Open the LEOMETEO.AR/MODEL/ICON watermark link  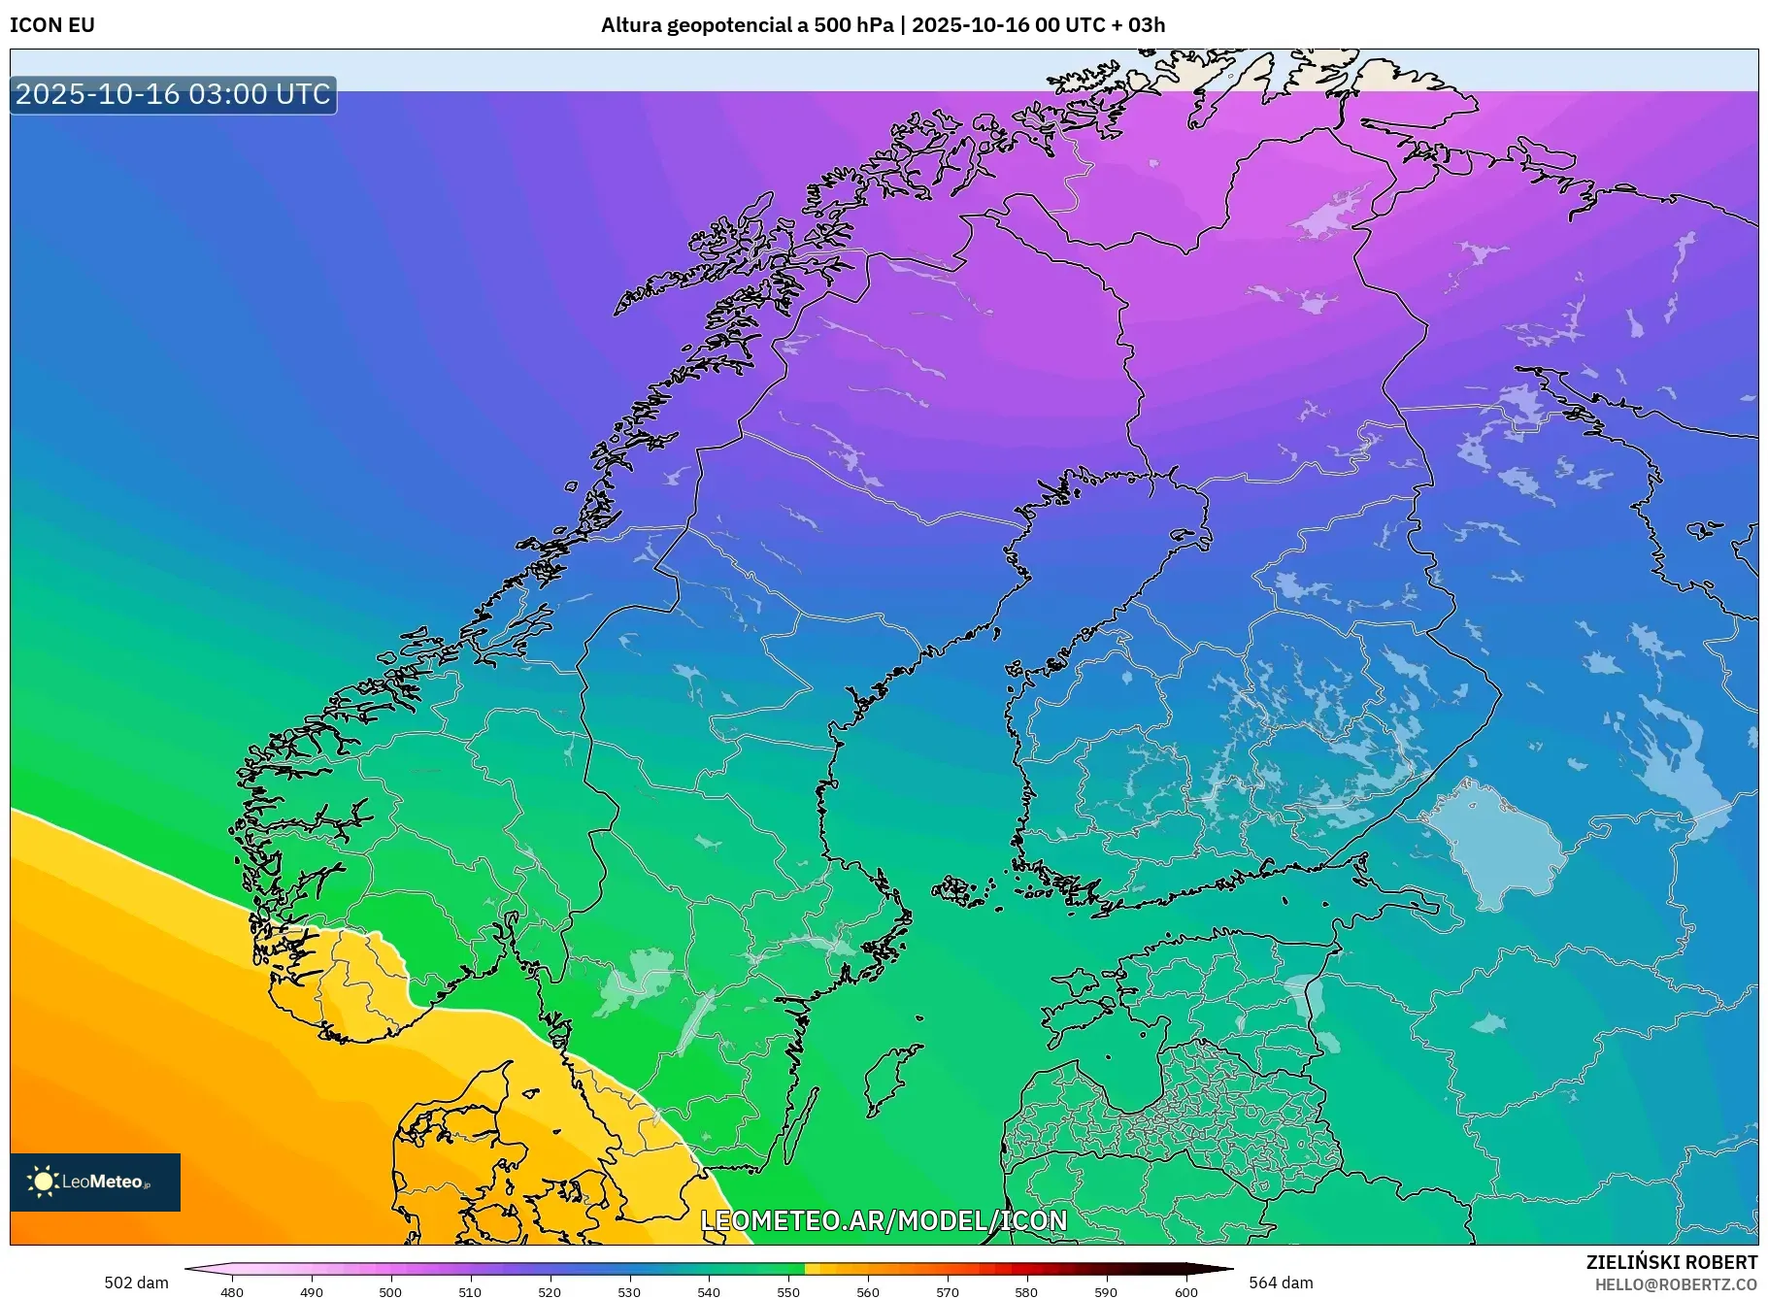[884, 1220]
